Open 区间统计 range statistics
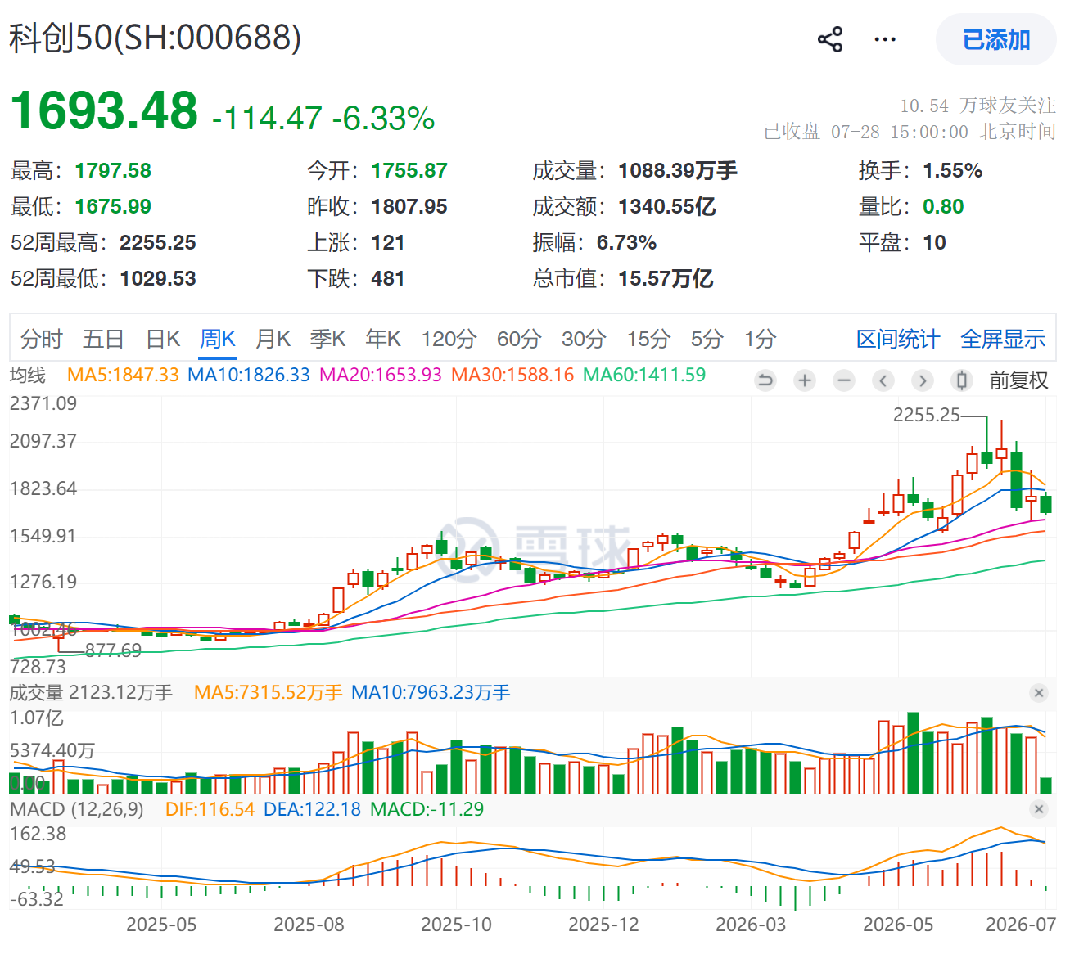Viewport: 1079px width, 954px height. tap(898, 339)
